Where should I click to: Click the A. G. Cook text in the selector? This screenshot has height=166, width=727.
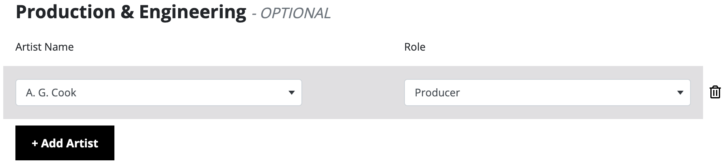click(51, 93)
